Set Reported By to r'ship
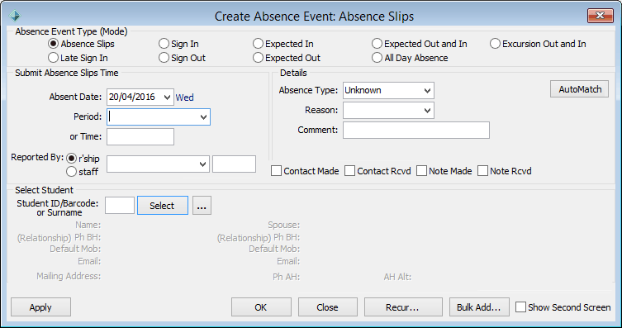 pyautogui.click(x=71, y=159)
